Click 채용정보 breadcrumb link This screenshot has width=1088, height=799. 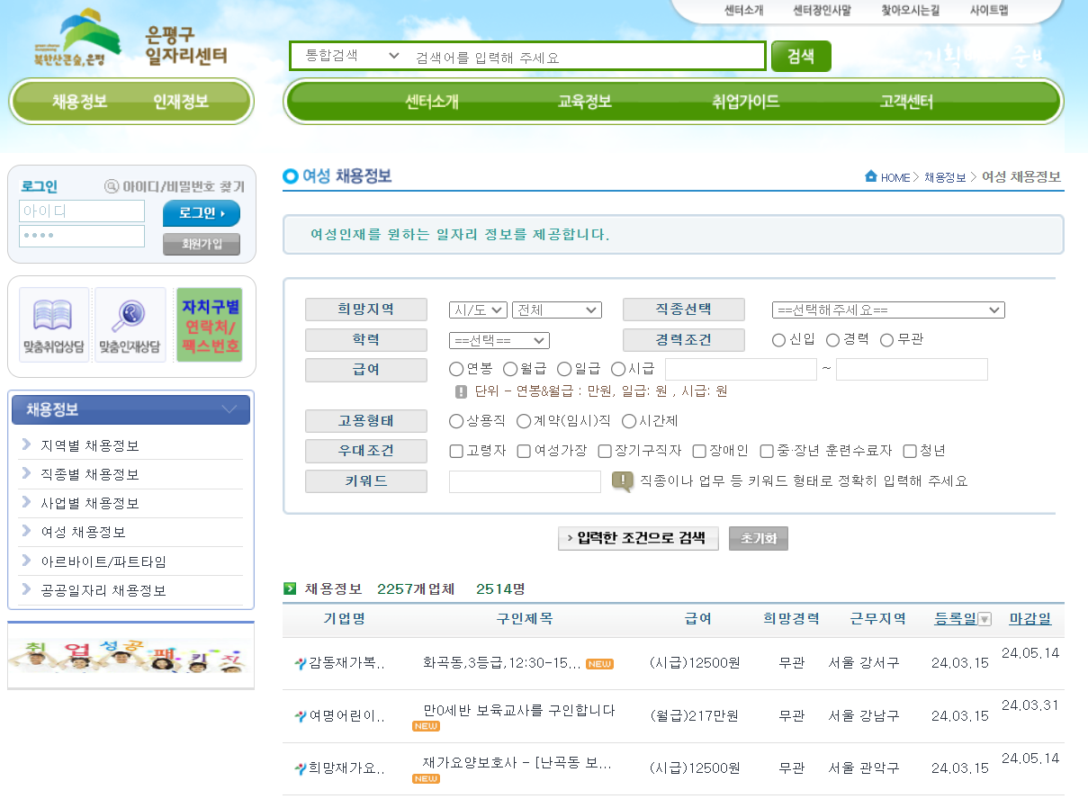tap(945, 177)
